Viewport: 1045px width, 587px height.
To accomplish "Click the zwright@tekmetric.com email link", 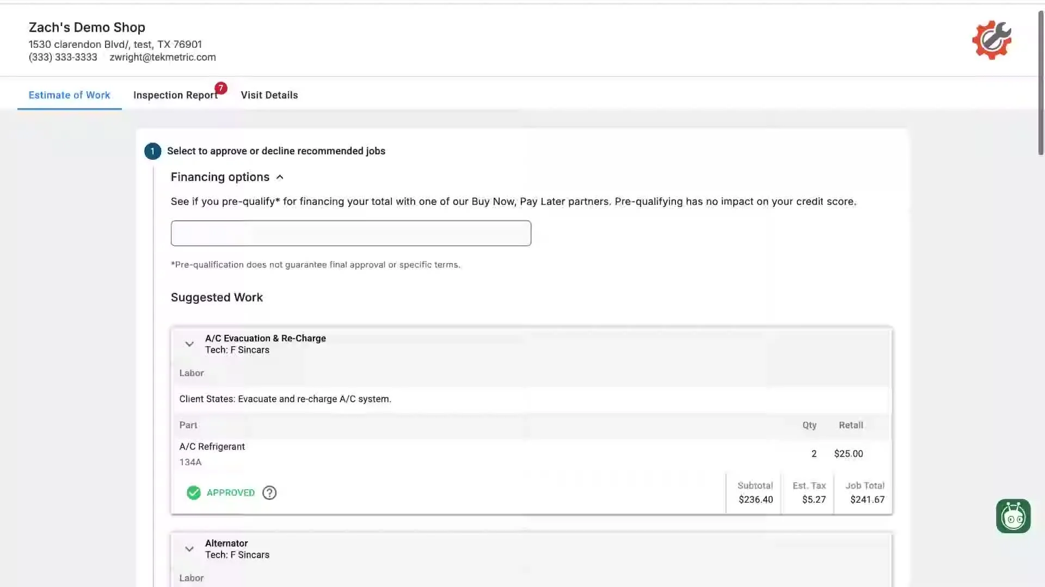I will (162, 58).
